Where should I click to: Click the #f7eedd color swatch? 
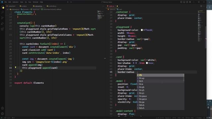(142, 30)
